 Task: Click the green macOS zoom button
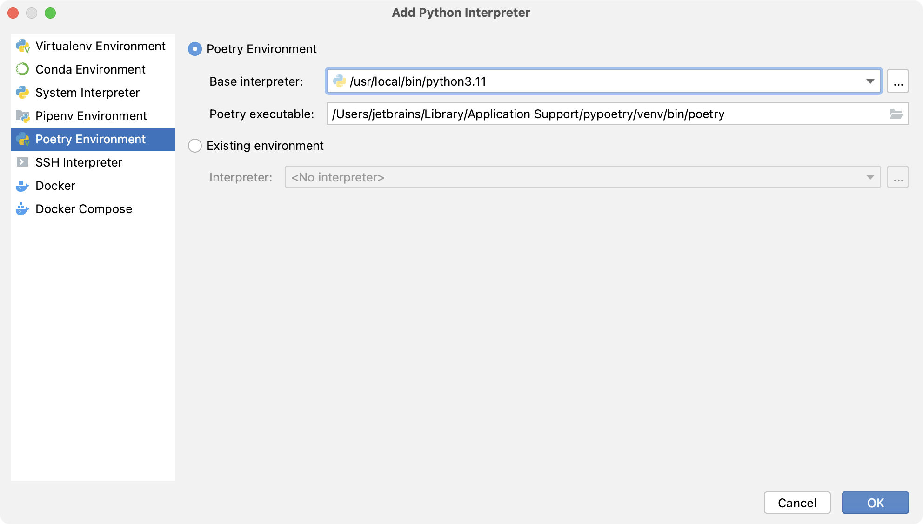pos(50,13)
